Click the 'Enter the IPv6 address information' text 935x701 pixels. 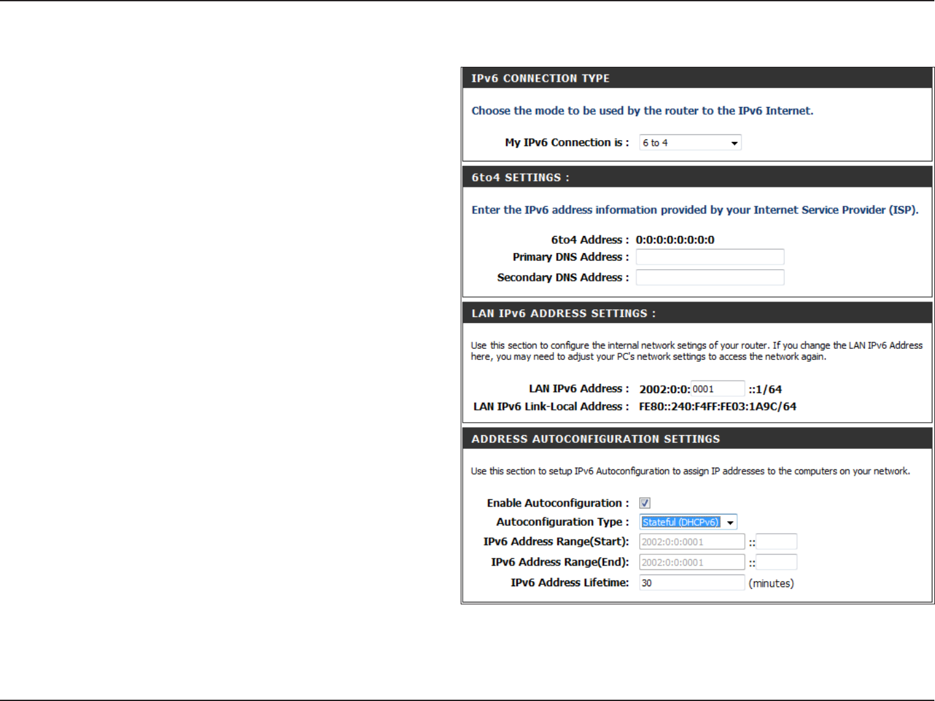(x=695, y=210)
